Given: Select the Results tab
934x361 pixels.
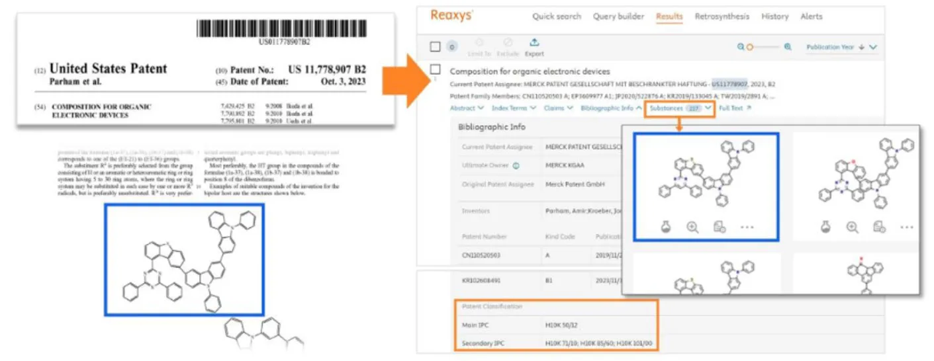Looking at the screenshot, I should click(669, 17).
